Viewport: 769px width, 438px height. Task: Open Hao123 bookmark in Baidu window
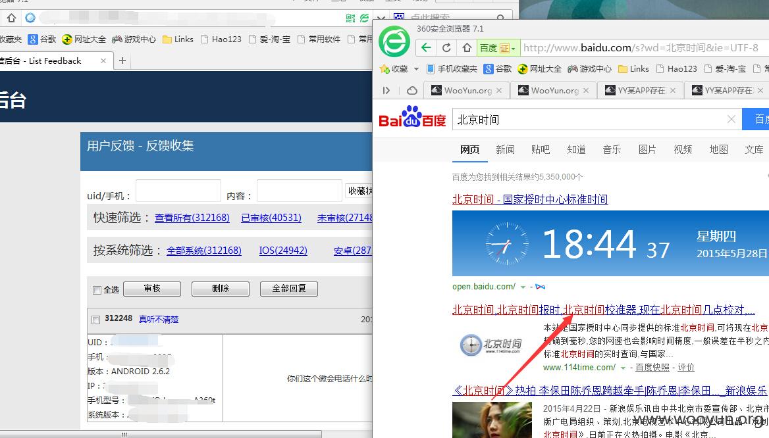(676, 69)
